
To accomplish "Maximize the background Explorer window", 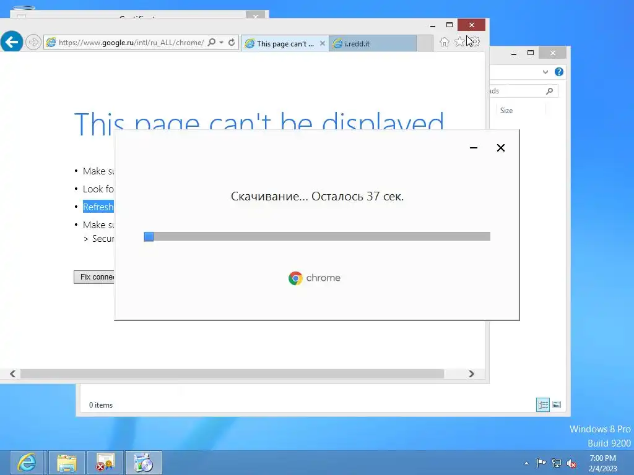I will pos(531,53).
